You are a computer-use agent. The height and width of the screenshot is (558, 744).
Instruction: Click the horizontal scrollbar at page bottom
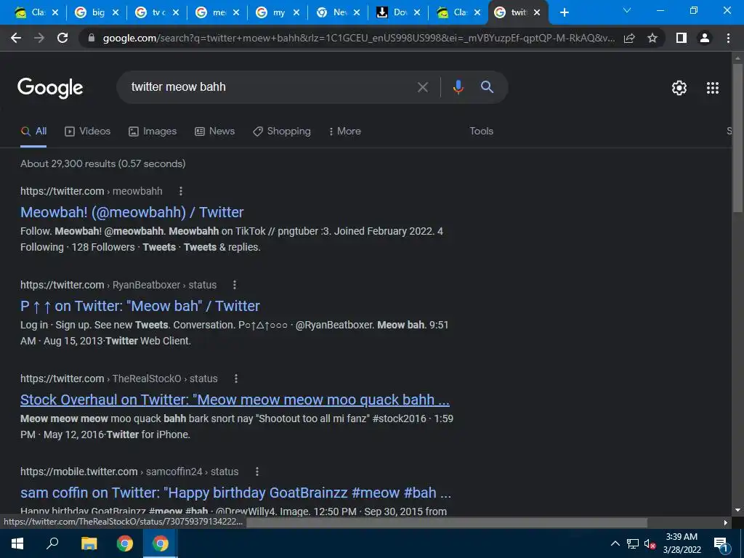click(447, 522)
